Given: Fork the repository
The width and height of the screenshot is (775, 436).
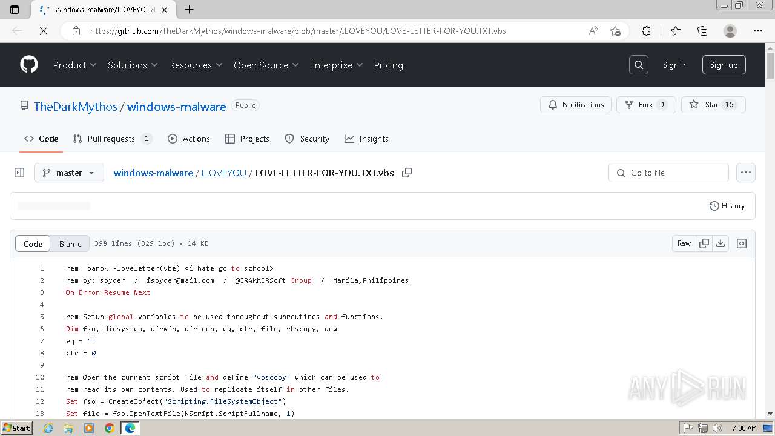Looking at the screenshot, I should pos(646,105).
